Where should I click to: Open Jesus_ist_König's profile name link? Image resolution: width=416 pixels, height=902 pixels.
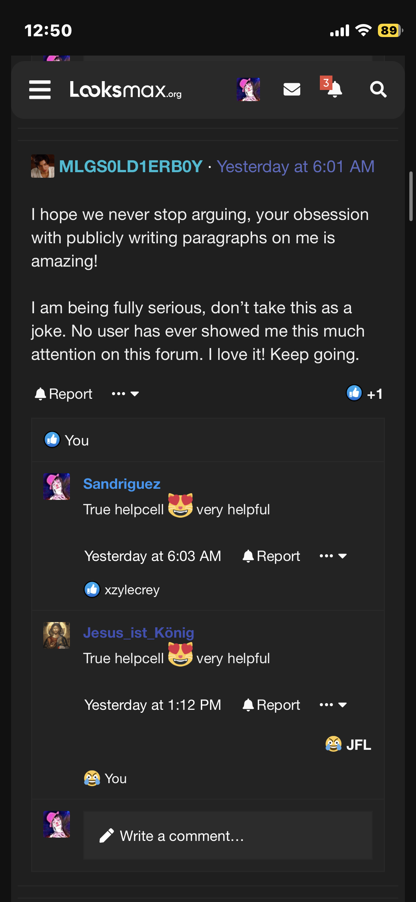pos(139,633)
